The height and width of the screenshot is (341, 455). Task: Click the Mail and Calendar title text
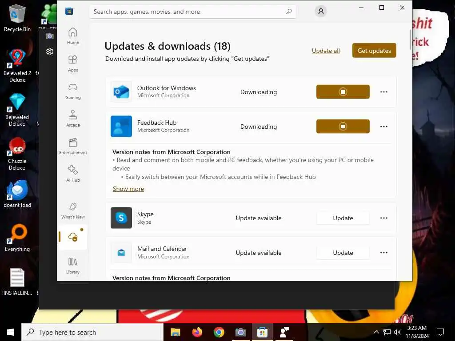[x=162, y=249]
